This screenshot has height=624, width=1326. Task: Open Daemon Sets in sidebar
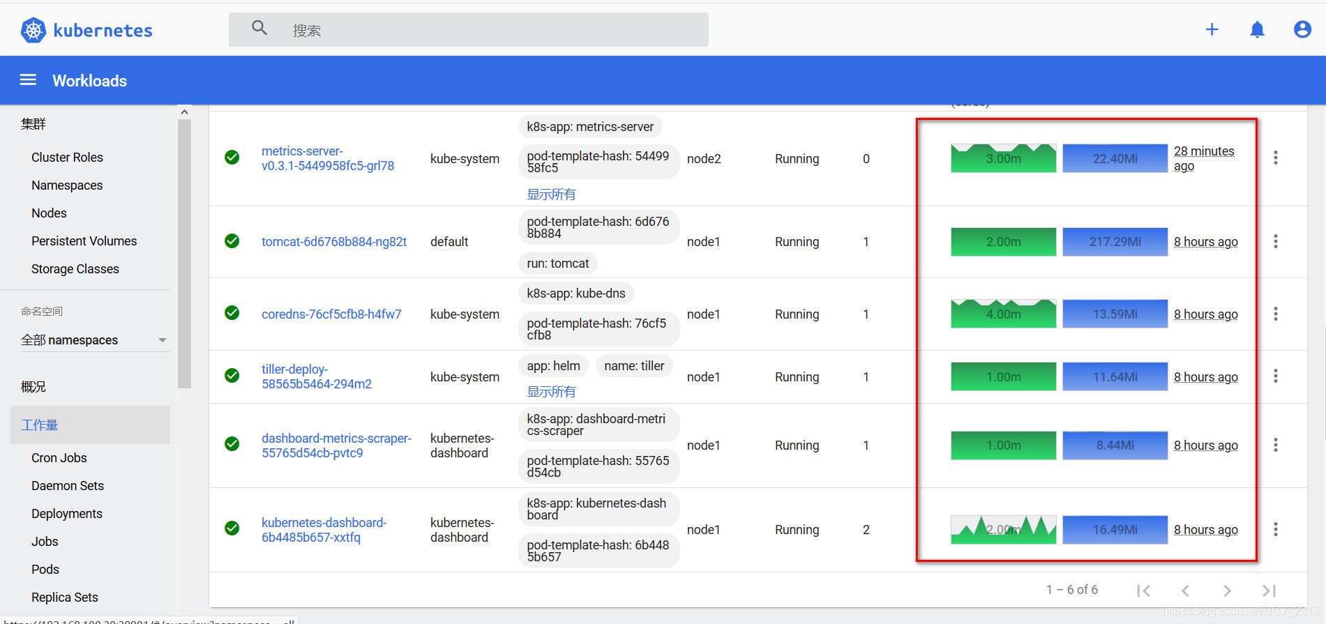(x=68, y=486)
